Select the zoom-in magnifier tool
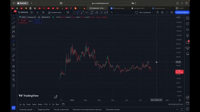The height and width of the screenshot is (112, 200). (13, 60)
